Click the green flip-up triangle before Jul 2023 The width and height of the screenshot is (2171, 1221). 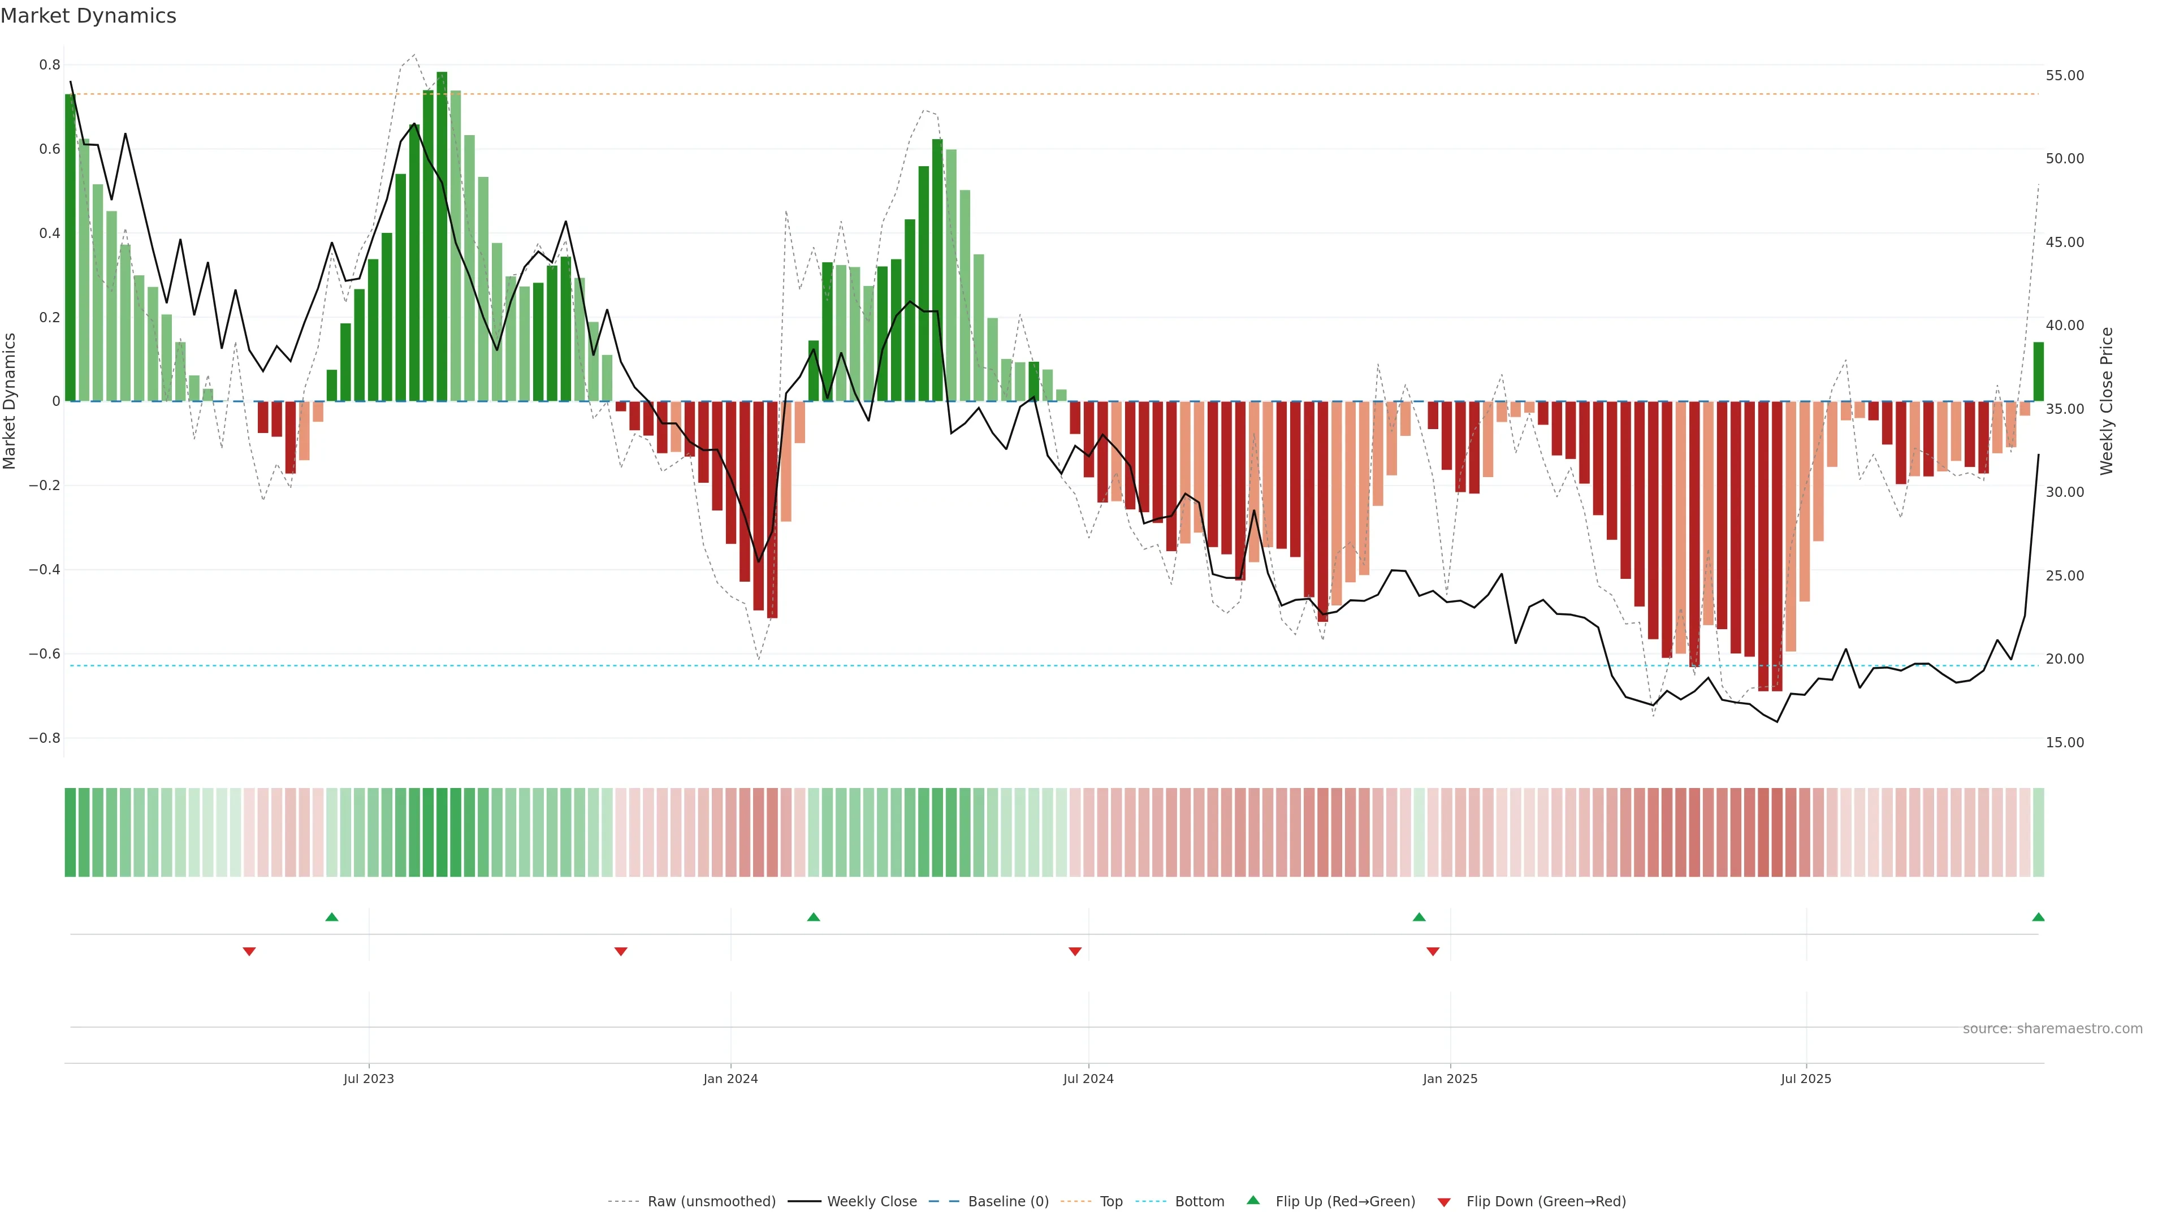[331, 917]
